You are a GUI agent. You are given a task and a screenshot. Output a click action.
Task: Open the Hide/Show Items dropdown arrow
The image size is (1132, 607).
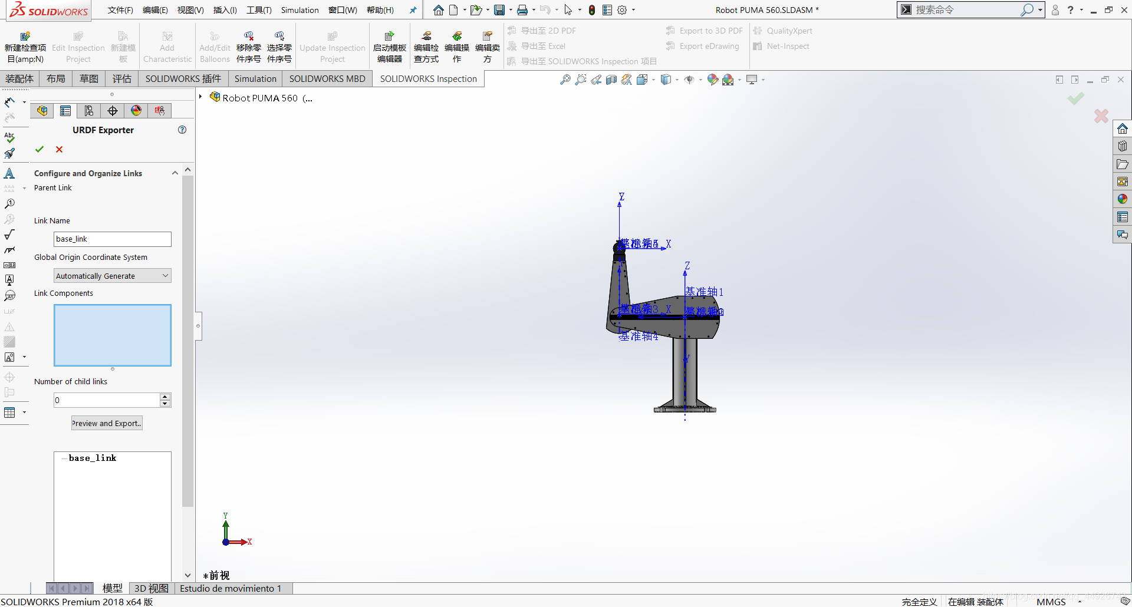(700, 80)
